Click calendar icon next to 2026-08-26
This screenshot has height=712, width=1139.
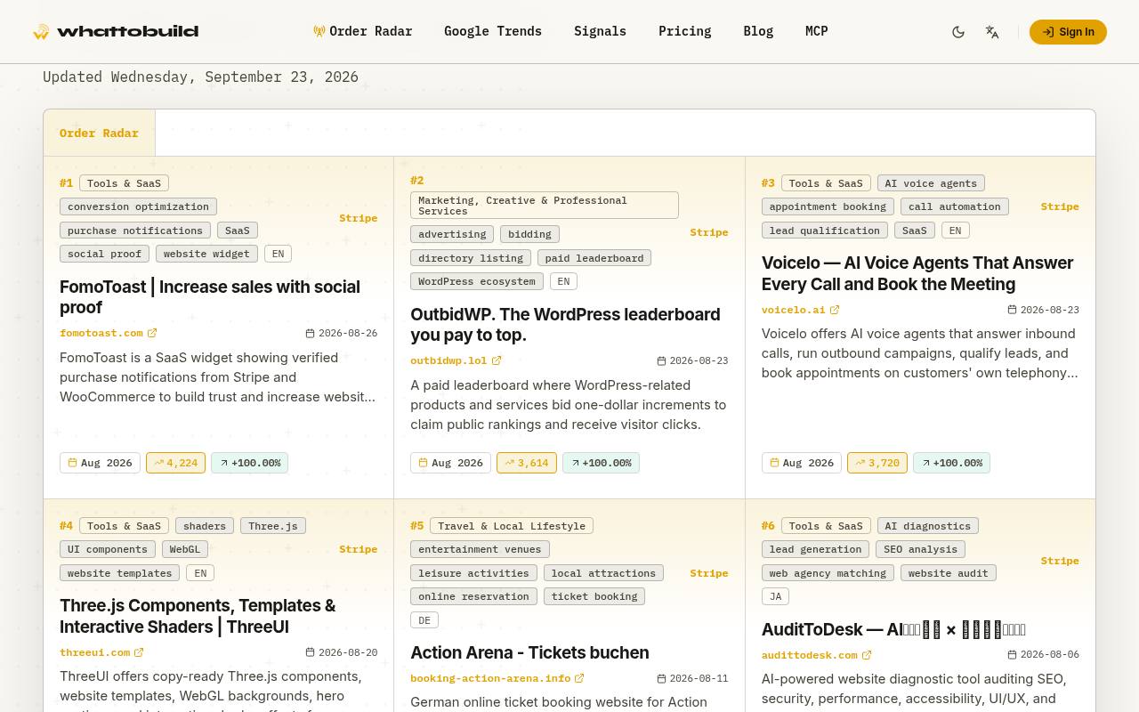[x=310, y=333]
